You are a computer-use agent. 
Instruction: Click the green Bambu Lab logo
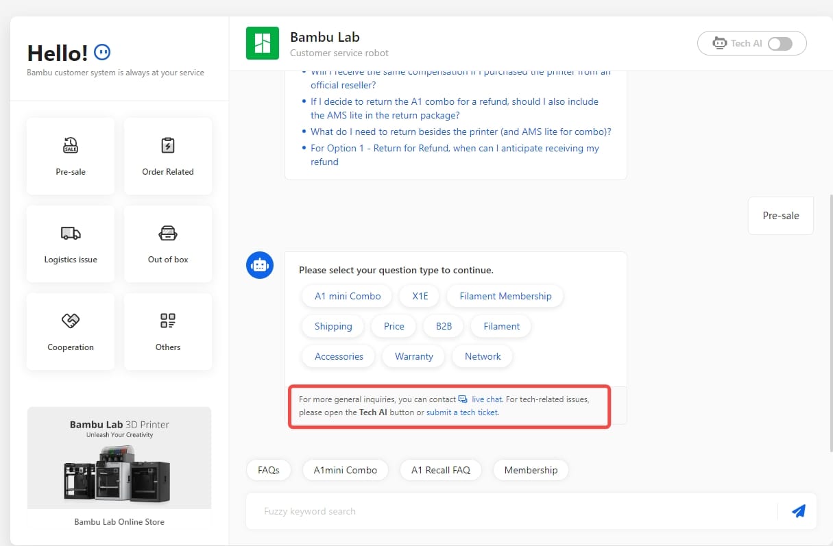pyautogui.click(x=263, y=43)
